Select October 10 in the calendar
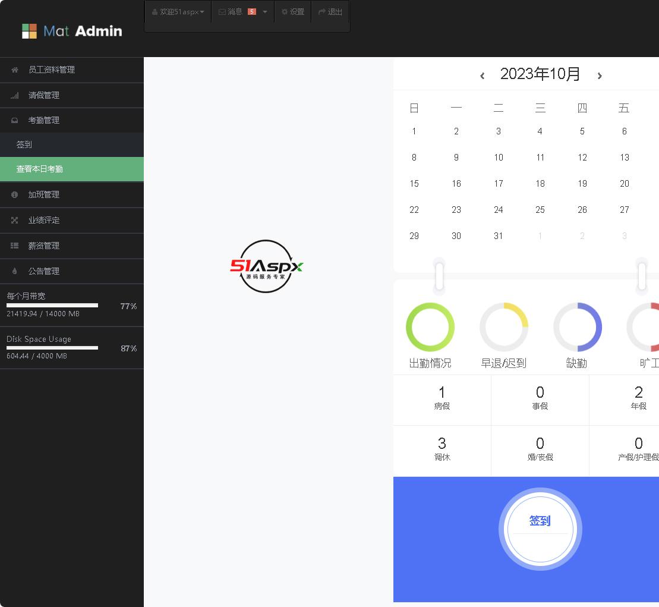 499,157
